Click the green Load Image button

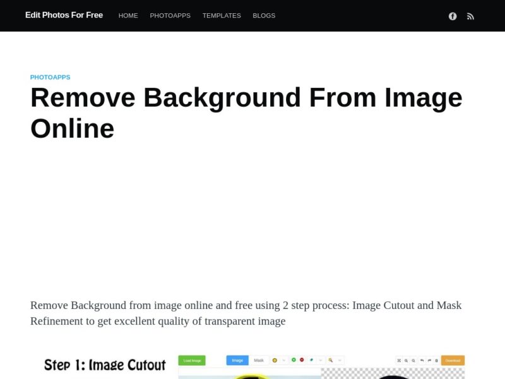click(191, 359)
